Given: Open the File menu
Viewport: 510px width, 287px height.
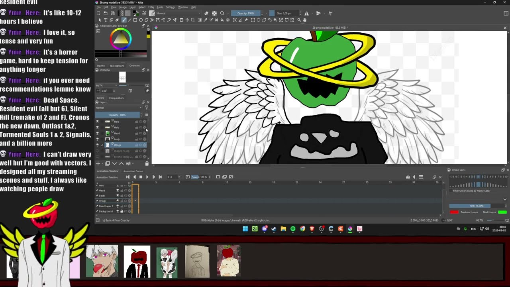Looking at the screenshot, I should coord(99,7).
